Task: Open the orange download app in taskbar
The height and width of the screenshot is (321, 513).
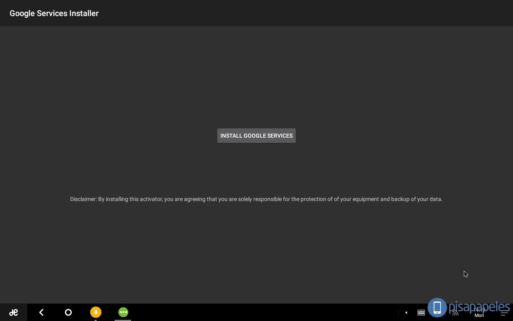Action: tap(96, 312)
